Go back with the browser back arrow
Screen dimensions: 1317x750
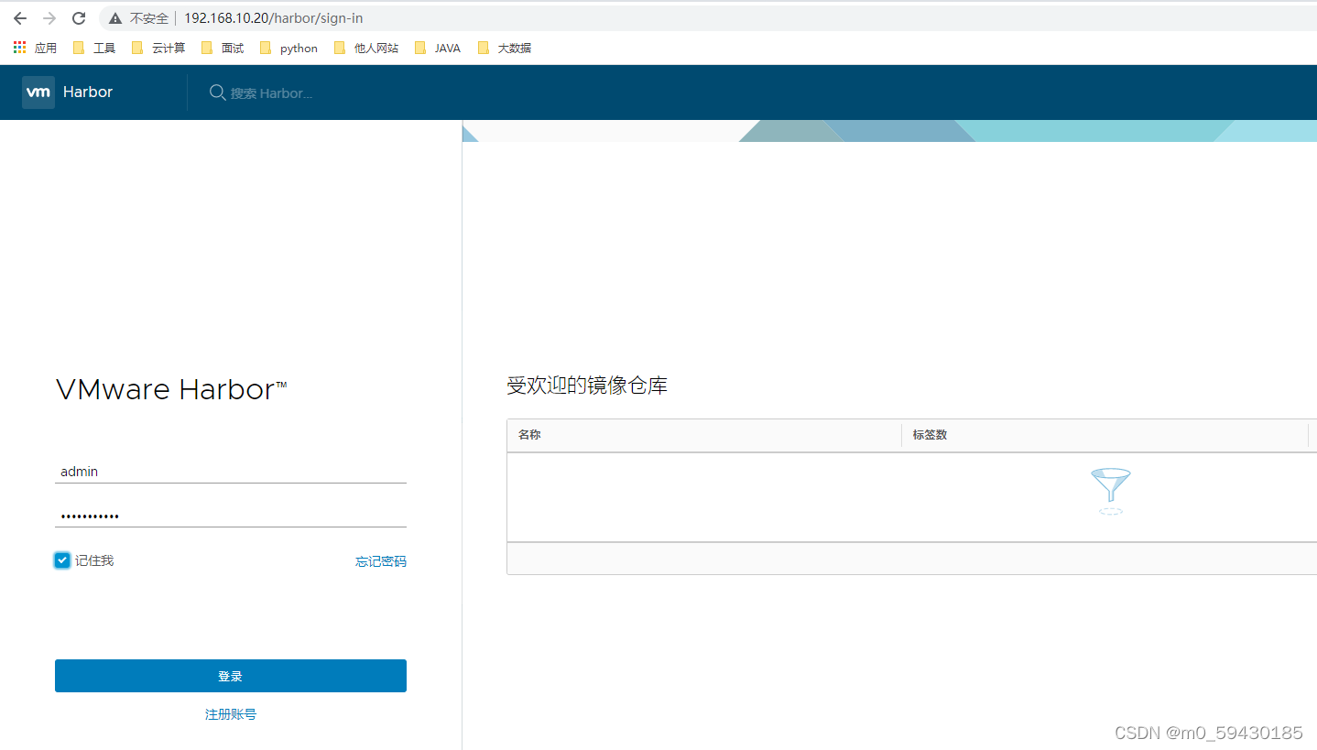click(20, 18)
